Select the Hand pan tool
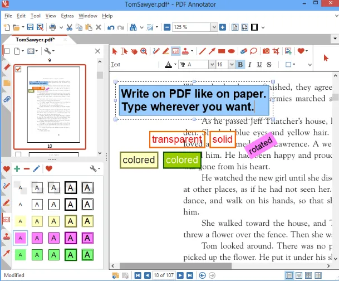 pos(134,51)
